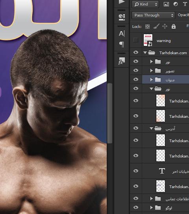Show the hidden warning layer
The height and width of the screenshot is (214, 189).
click(135, 40)
